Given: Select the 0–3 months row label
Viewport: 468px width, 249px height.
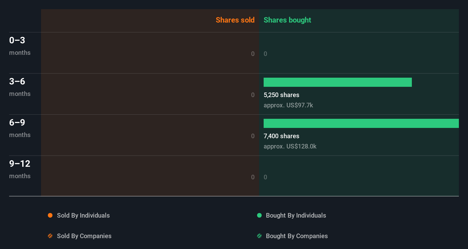Looking at the screenshot, I should [20, 46].
